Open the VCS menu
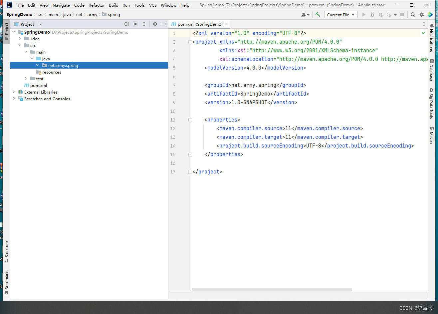 pos(153,5)
